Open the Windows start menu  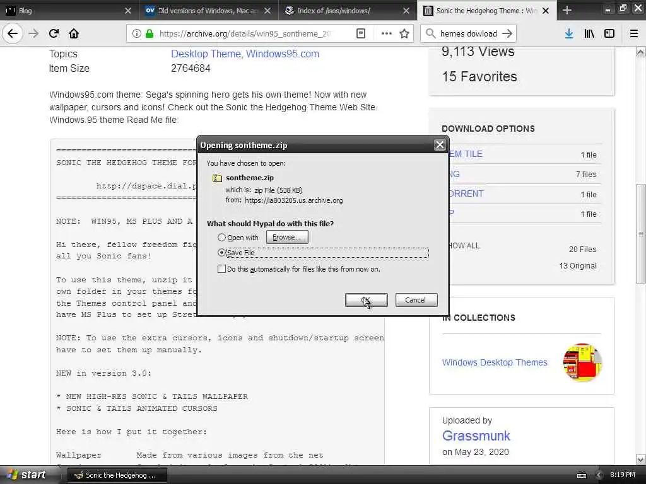(x=27, y=475)
